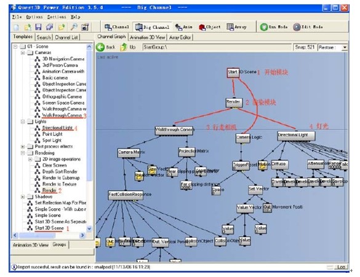Click the green Back arrow
Image resolution: width=360 pixels, height=277 pixels.
(100, 47)
